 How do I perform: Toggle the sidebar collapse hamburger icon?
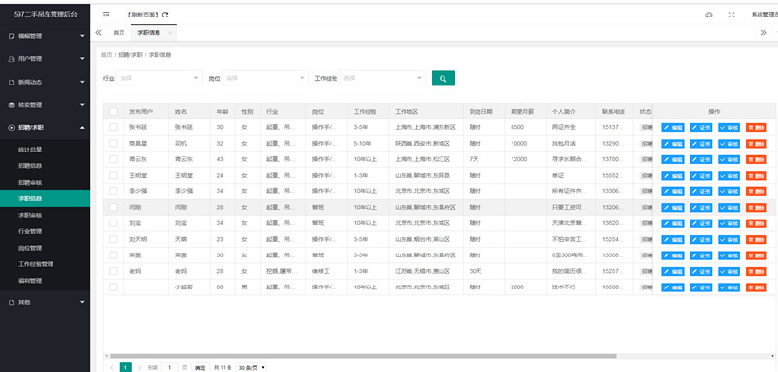[x=106, y=15]
